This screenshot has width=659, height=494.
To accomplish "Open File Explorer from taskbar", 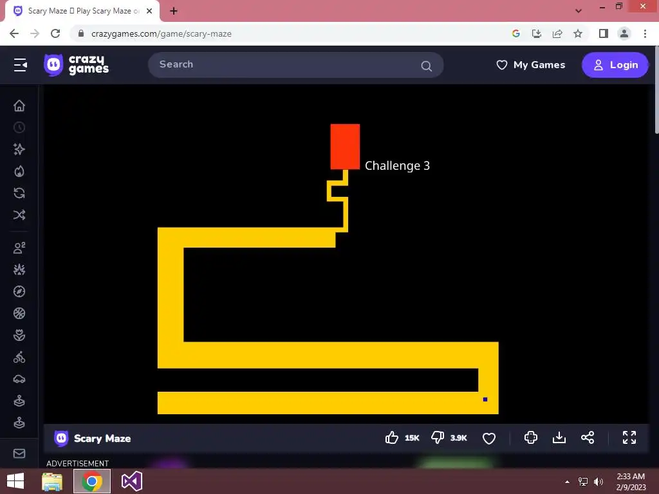I will [52, 481].
